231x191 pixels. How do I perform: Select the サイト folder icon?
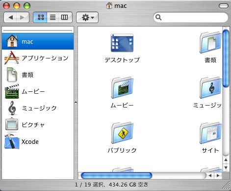click(211, 133)
